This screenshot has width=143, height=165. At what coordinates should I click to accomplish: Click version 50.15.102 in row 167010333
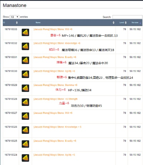click(x=135, y=29)
